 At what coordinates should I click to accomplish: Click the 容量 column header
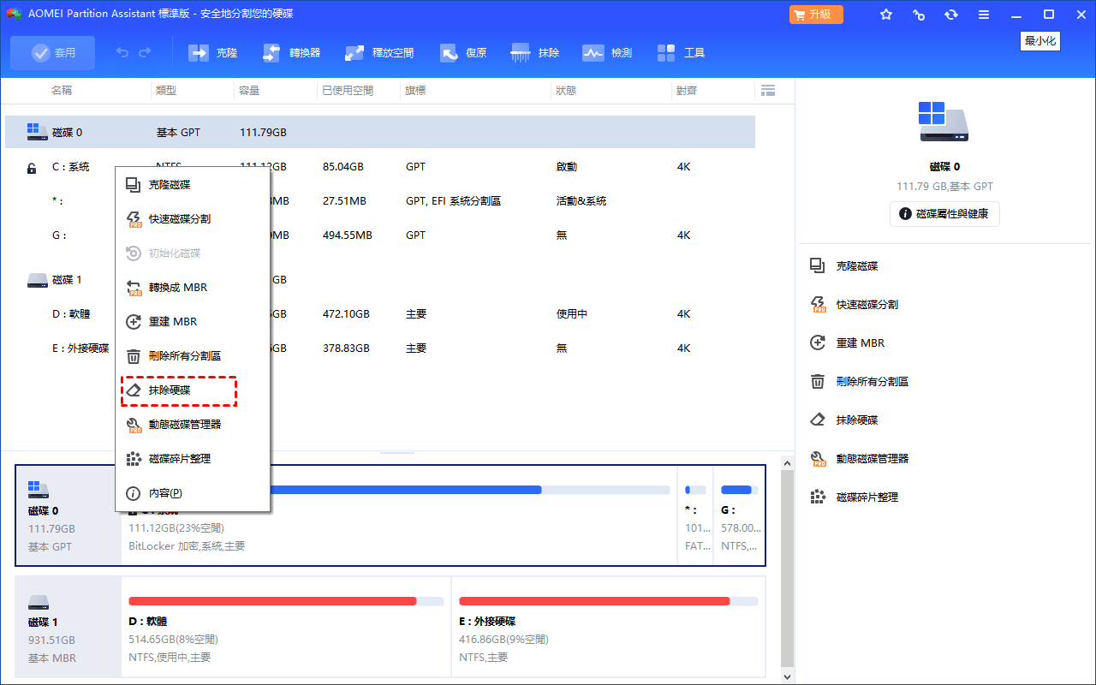pyautogui.click(x=249, y=90)
